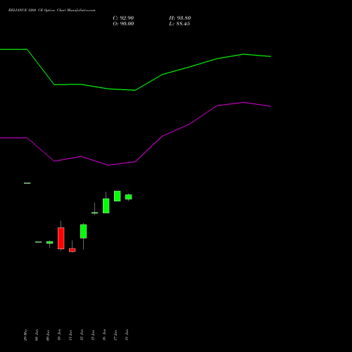This screenshot has height=352, width=352.
Task: Click the 12 Jun date label
Action: coord(82,335)
